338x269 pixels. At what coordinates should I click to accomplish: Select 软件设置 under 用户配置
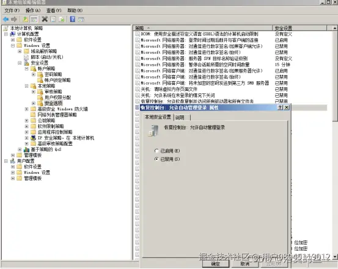pyautogui.click(x=32, y=167)
